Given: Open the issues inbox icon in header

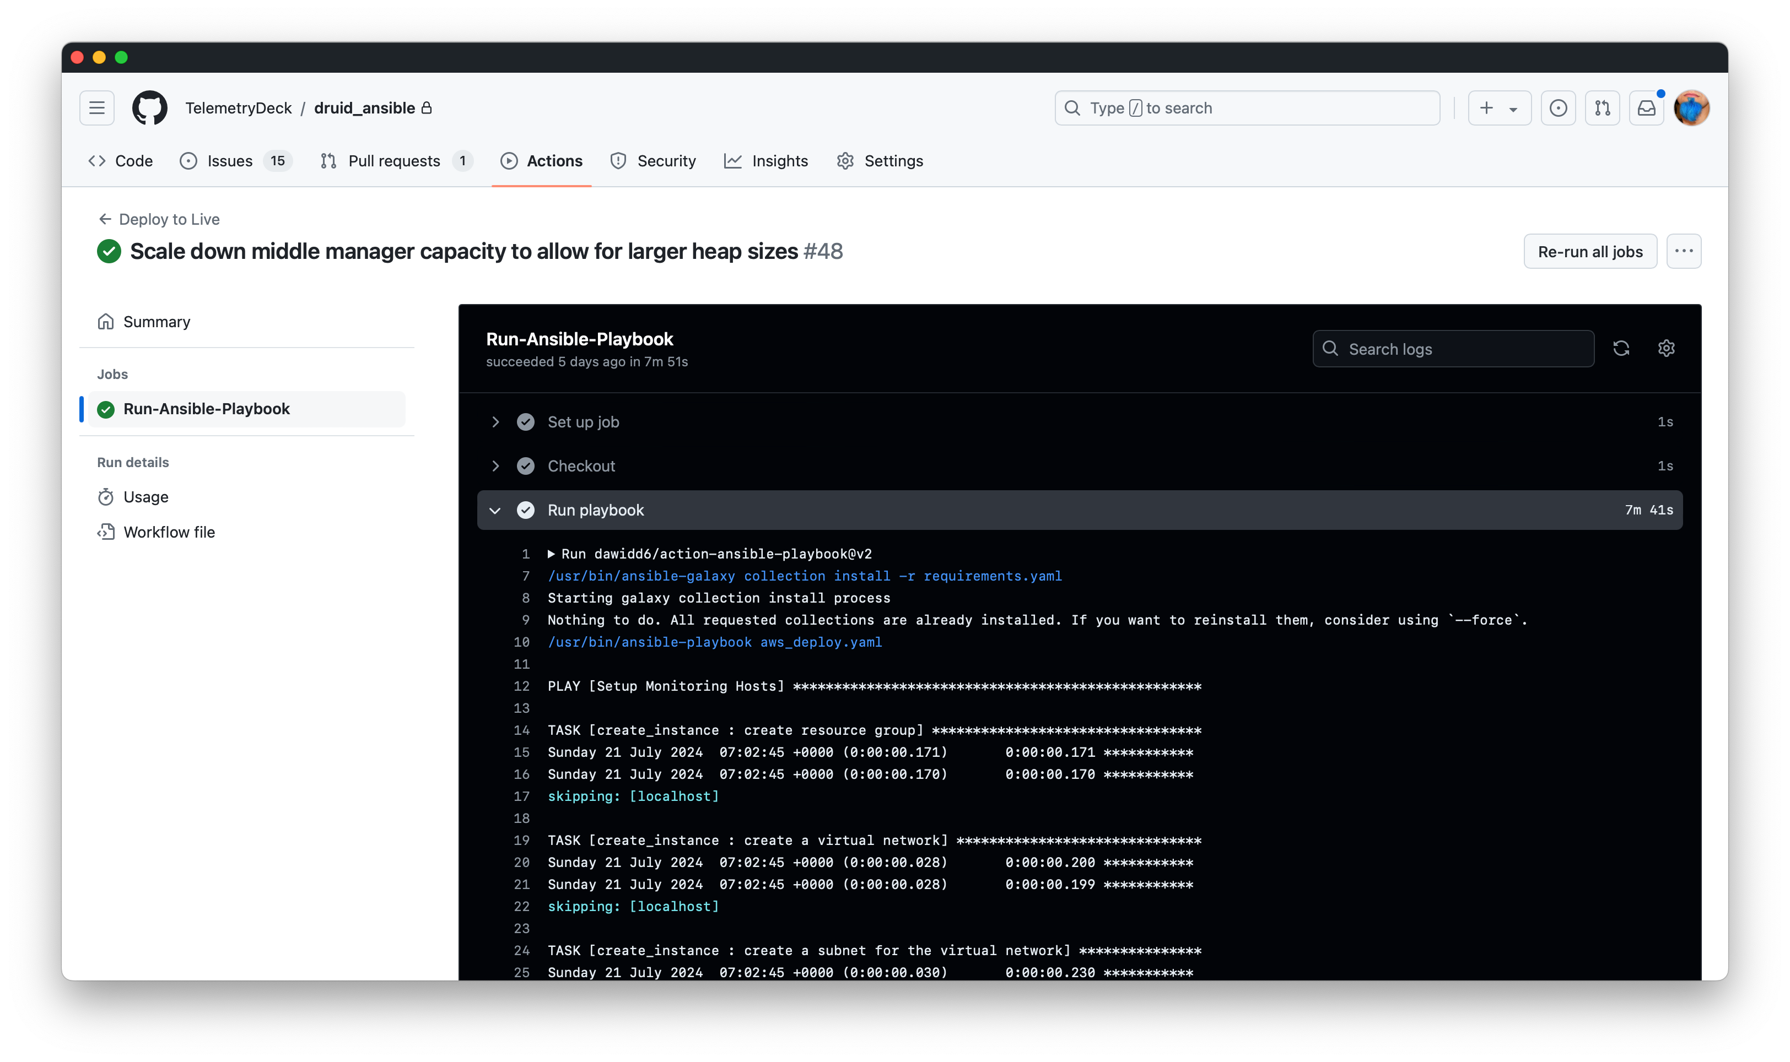Looking at the screenshot, I should coord(1557,108).
